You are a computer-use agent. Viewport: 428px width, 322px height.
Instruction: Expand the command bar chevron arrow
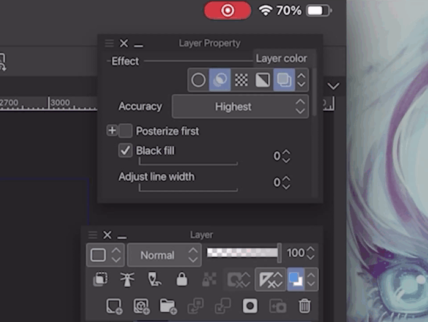pyautogui.click(x=333, y=86)
